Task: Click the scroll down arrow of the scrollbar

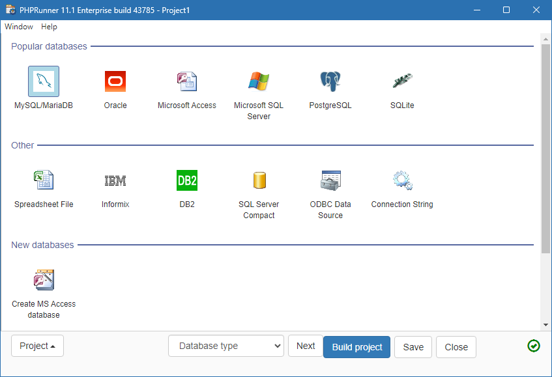Action: [545, 325]
